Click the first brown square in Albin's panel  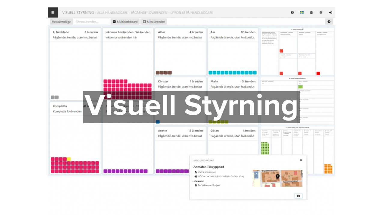[x=158, y=73]
